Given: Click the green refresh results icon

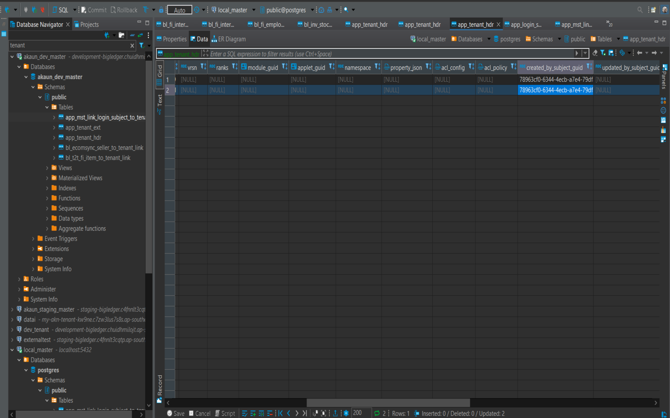Looking at the screenshot, I should [x=377, y=413].
